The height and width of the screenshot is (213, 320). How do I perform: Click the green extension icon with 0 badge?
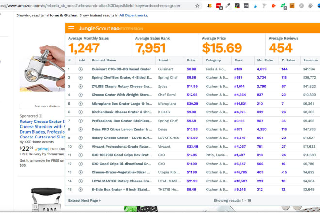point(284,6)
